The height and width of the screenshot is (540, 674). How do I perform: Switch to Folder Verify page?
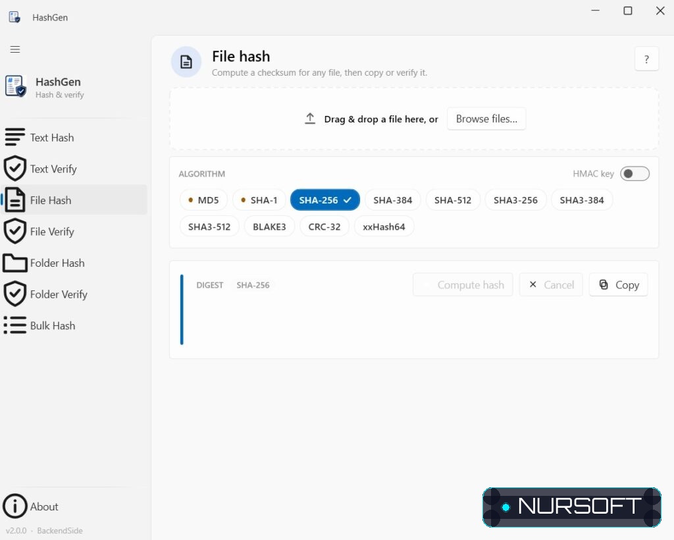(74, 294)
